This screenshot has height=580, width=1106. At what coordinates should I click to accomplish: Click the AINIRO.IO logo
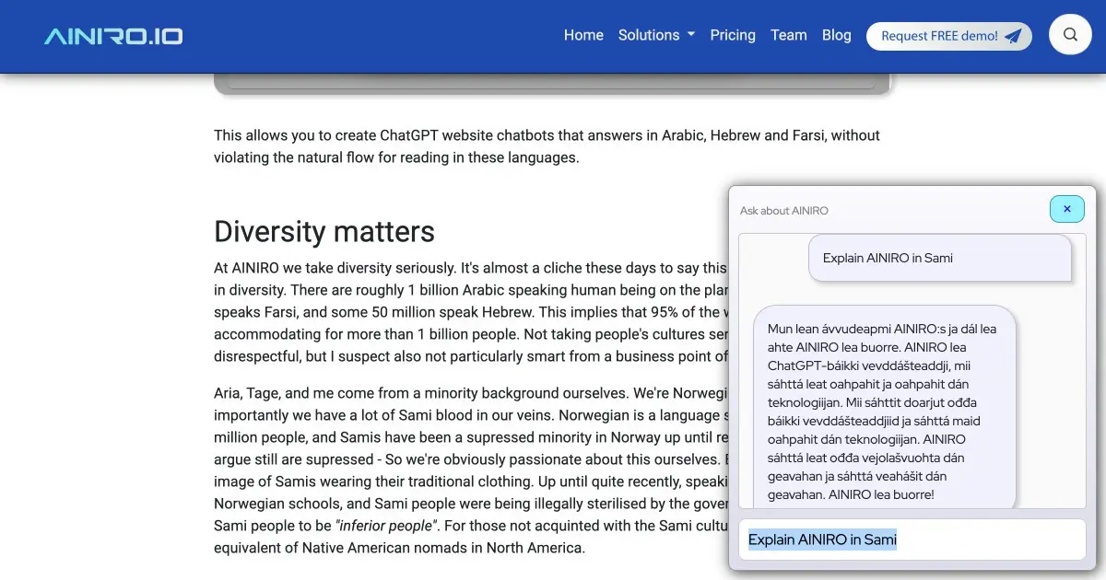click(112, 36)
